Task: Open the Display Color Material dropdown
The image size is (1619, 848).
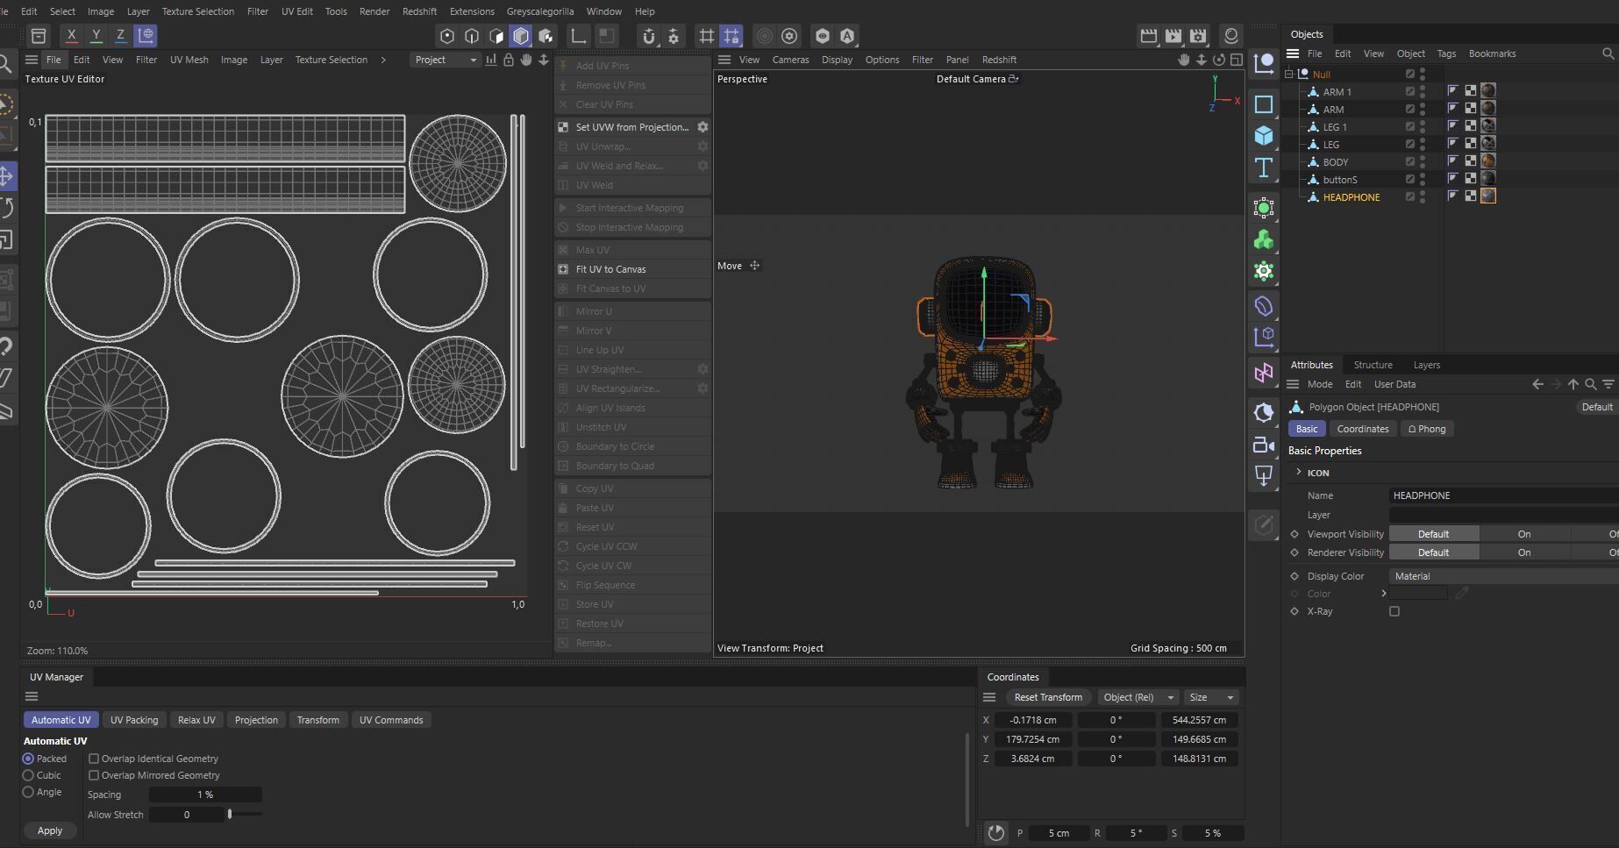Action: (x=1503, y=576)
